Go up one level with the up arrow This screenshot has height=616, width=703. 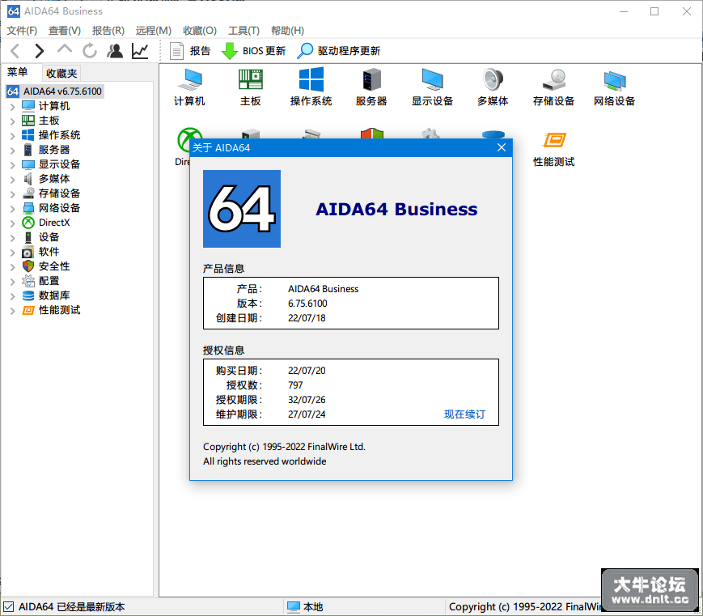pyautogui.click(x=65, y=49)
